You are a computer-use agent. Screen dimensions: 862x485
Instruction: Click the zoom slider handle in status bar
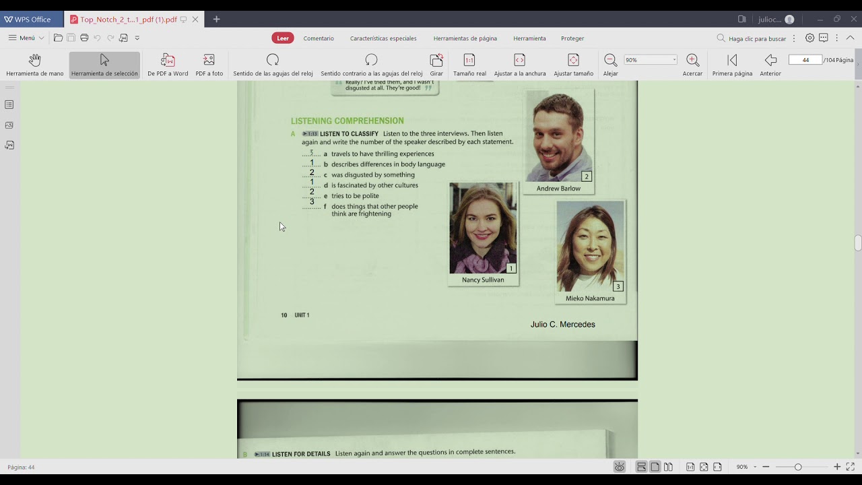click(x=798, y=467)
